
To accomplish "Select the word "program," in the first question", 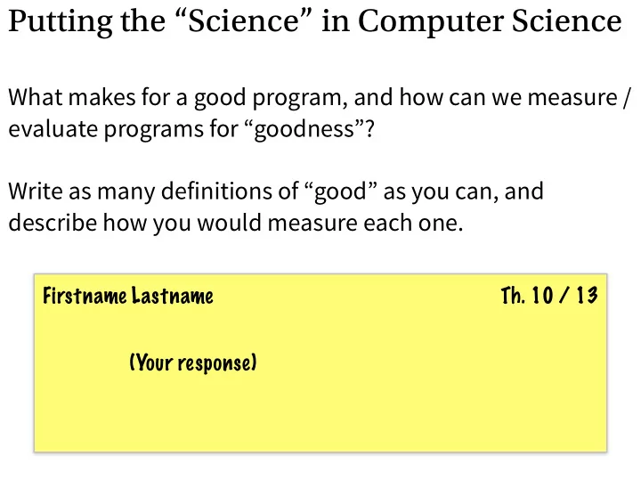I will pos(300,100).
